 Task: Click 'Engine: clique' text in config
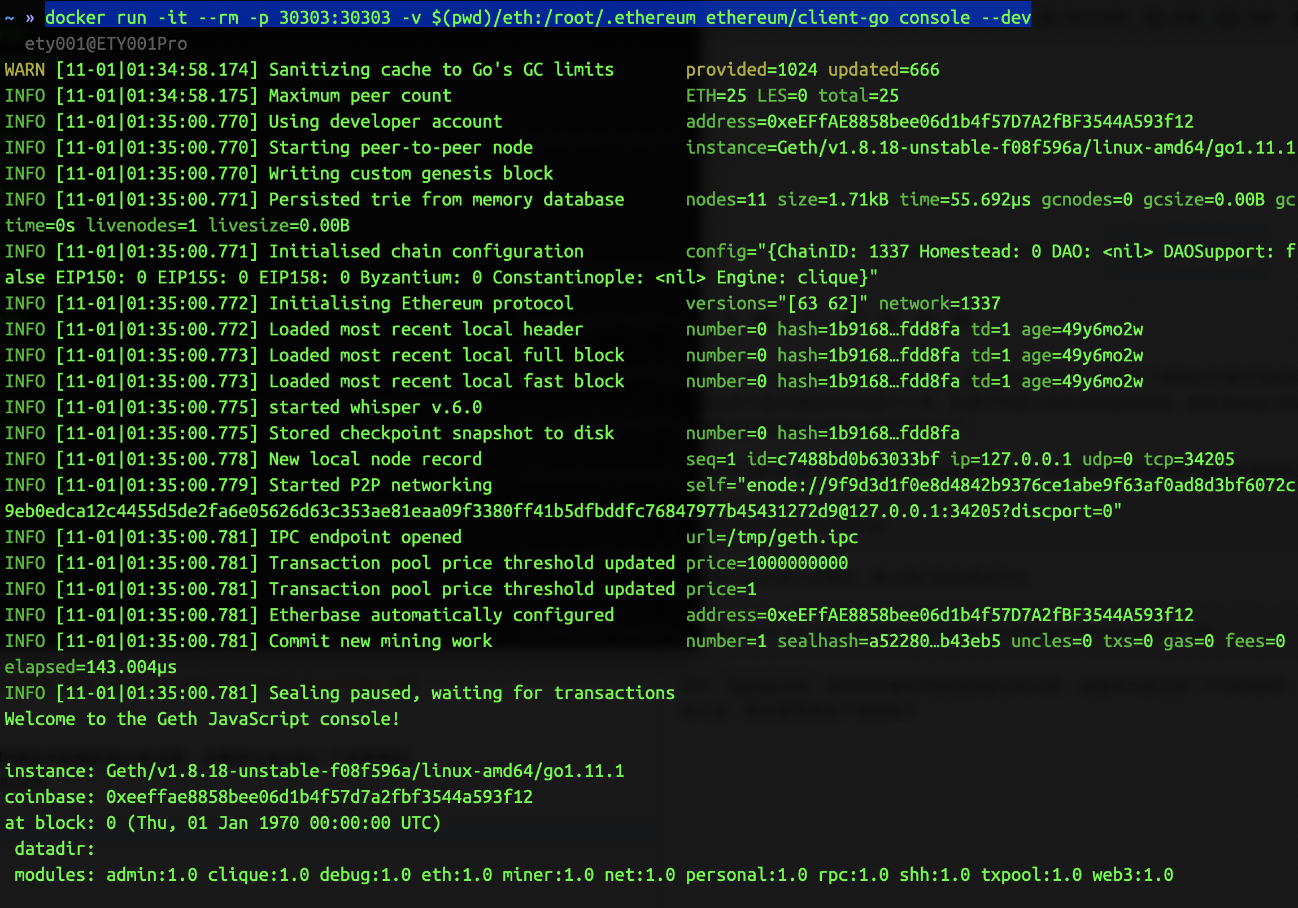787,277
